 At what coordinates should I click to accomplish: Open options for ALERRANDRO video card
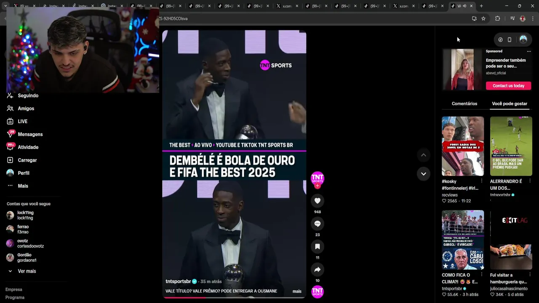coord(530,181)
